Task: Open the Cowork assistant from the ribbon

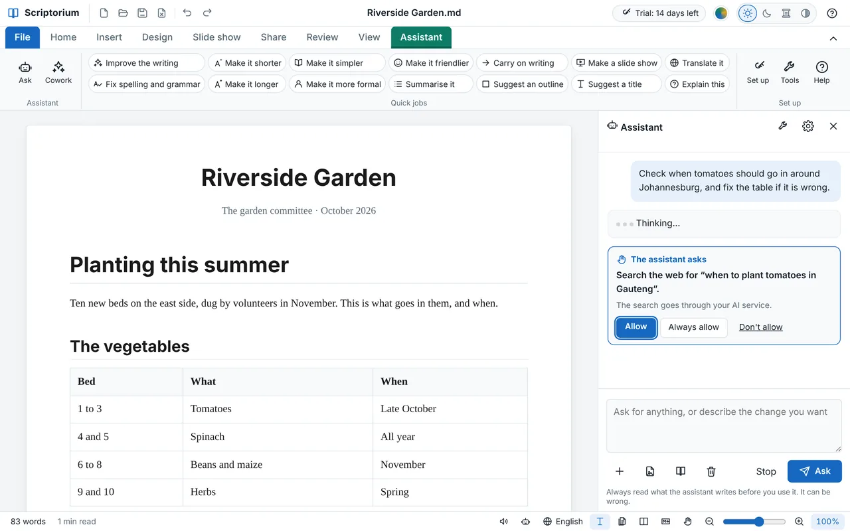Action: click(x=58, y=72)
